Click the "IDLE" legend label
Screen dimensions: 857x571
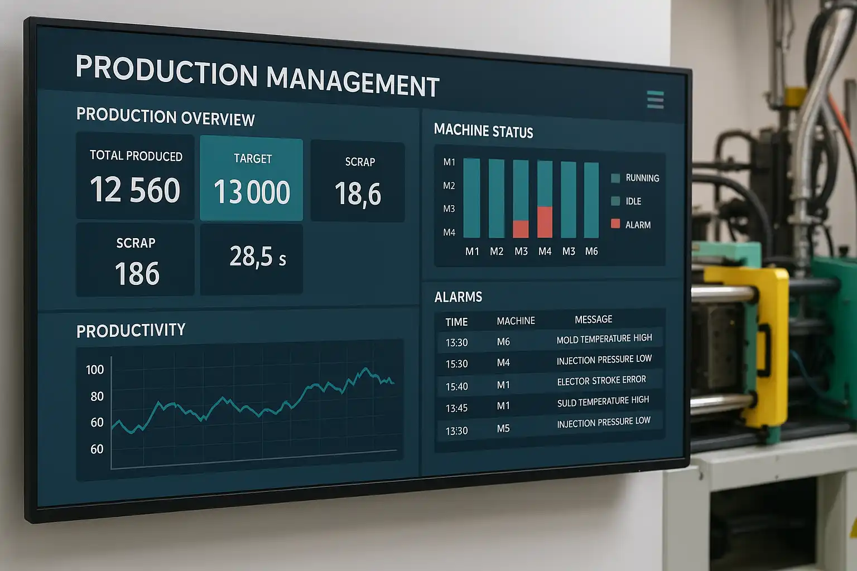coord(633,201)
